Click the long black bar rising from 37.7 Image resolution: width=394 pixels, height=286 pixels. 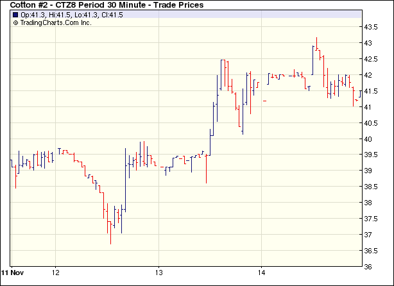125,180
